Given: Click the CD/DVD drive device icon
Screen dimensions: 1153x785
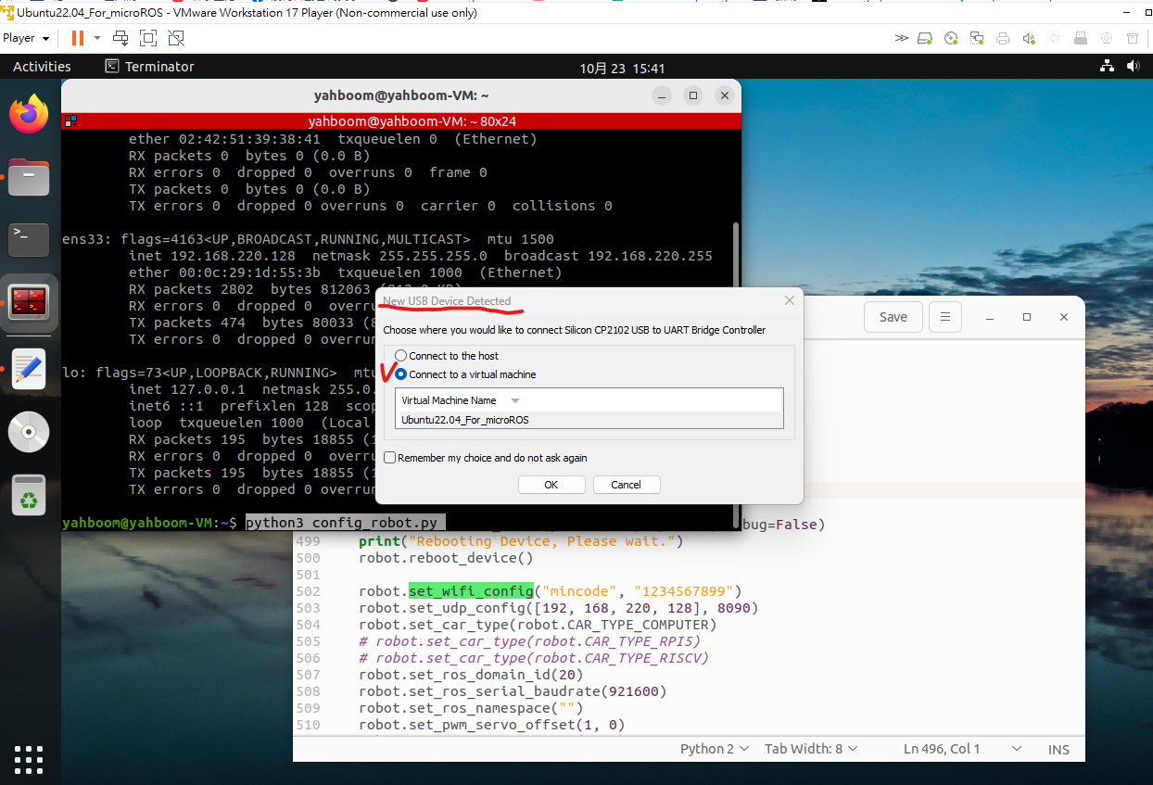Looking at the screenshot, I should (951, 38).
